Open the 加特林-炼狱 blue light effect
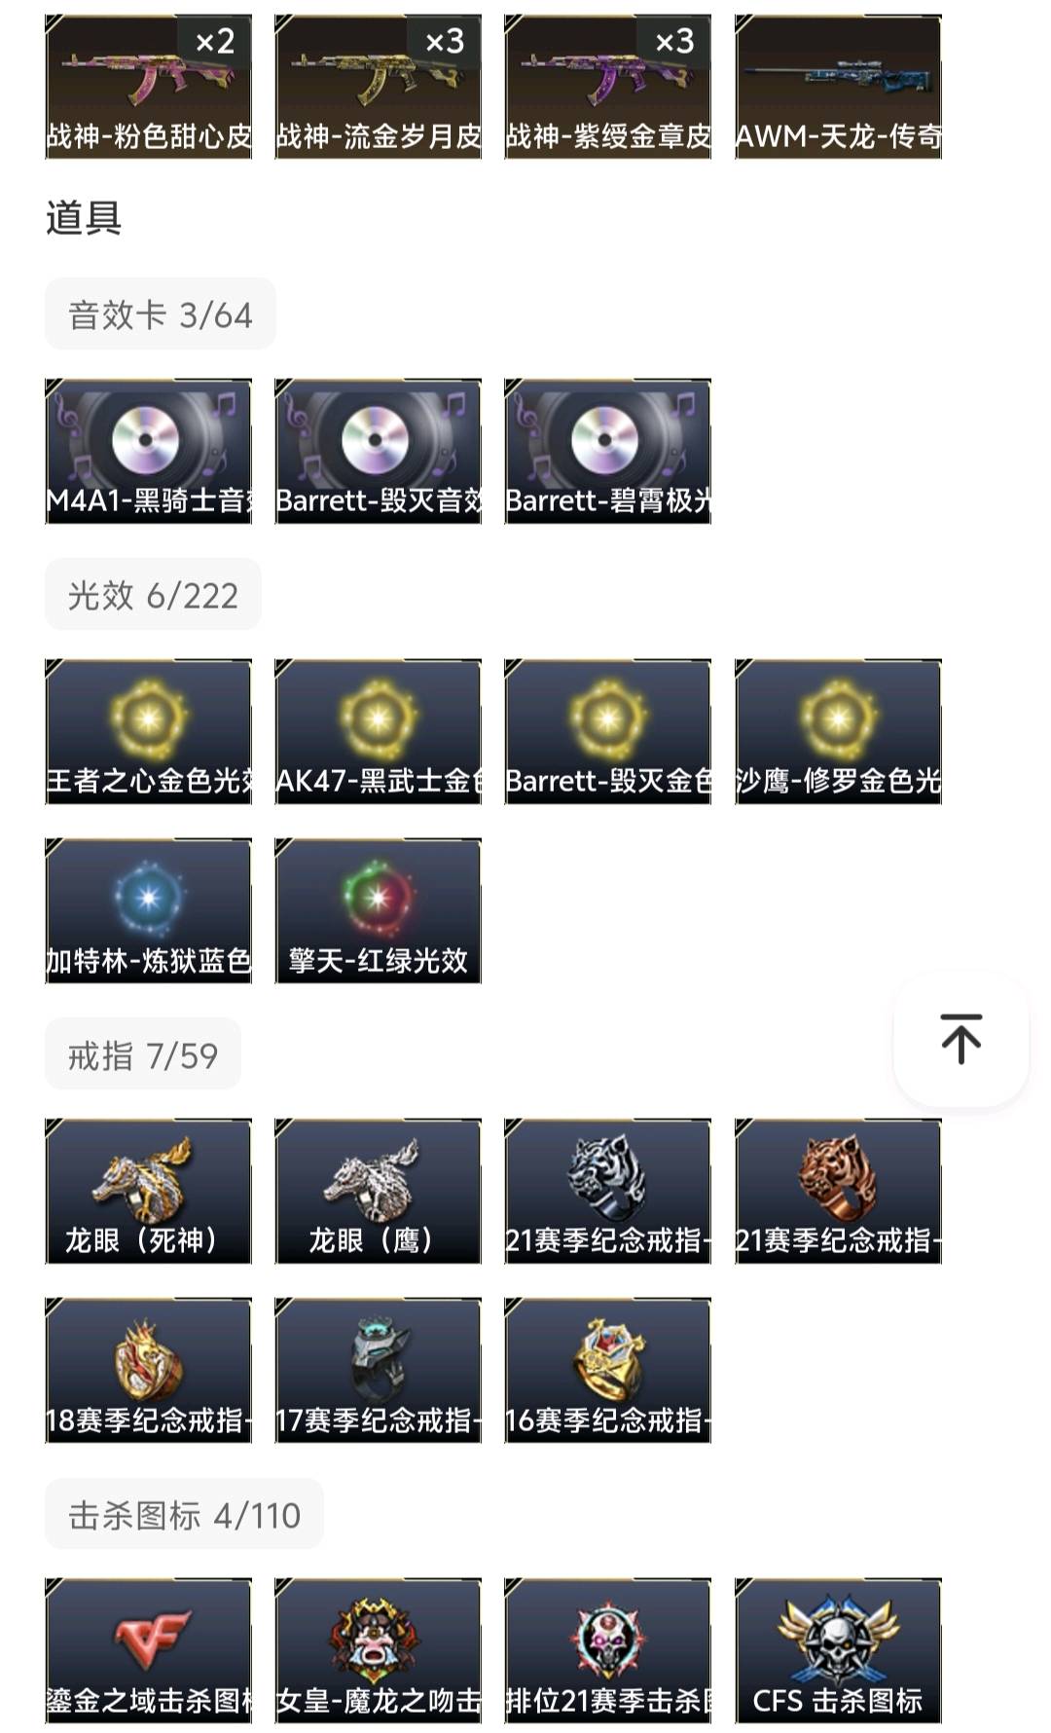Viewport: 1051px width, 1733px height. [x=148, y=911]
